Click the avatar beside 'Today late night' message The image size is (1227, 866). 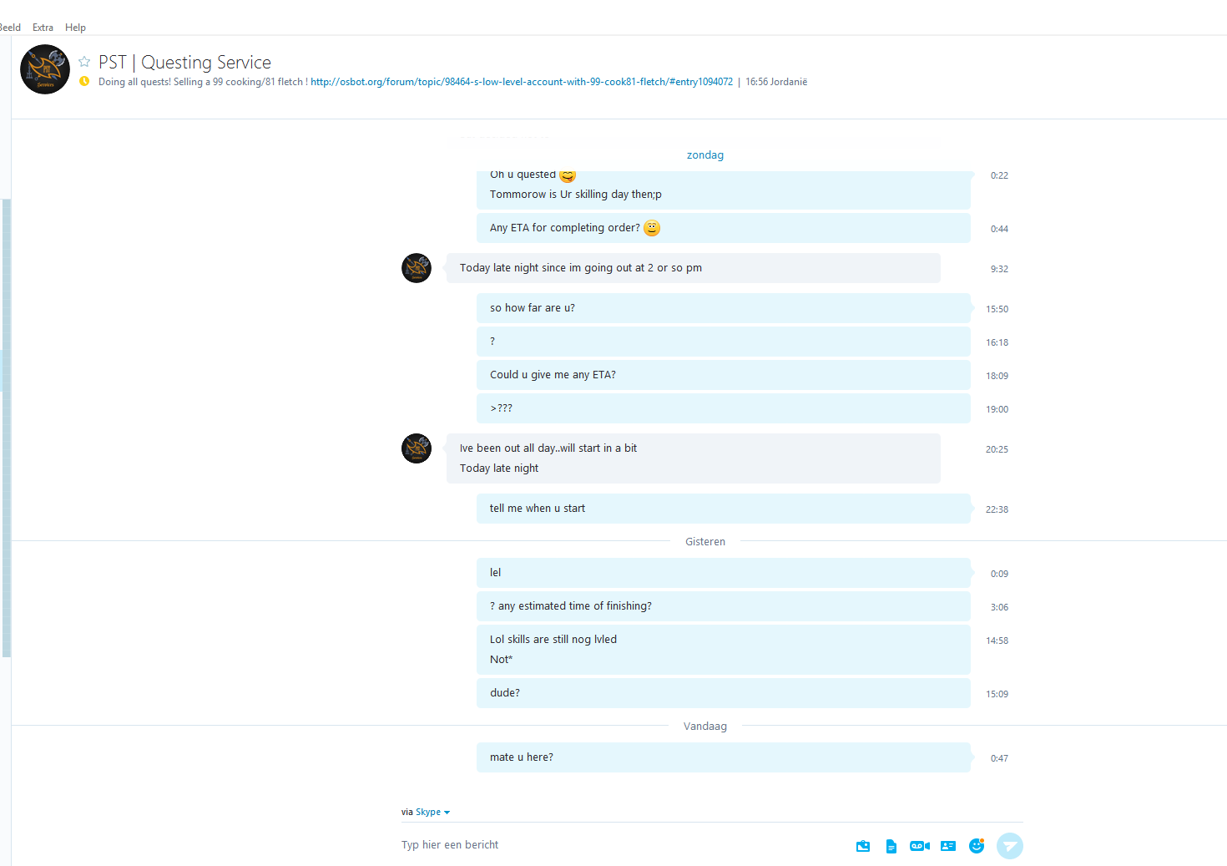tap(417, 268)
